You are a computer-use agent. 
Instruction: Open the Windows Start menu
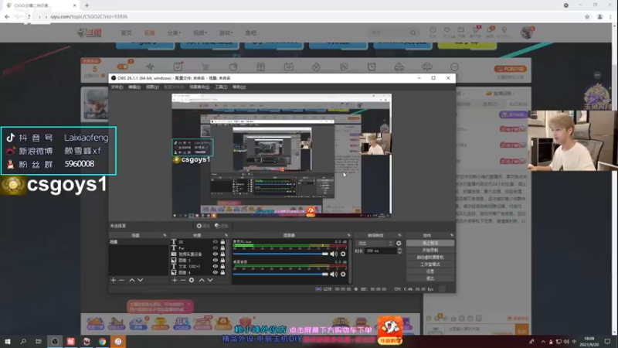pyautogui.click(x=8, y=341)
